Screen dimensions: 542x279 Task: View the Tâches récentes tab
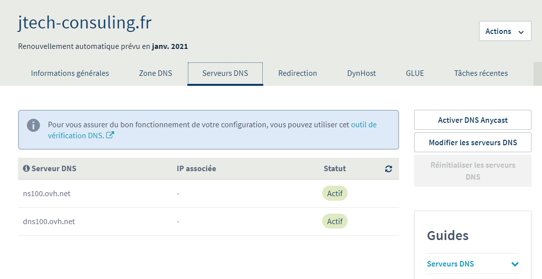point(481,73)
